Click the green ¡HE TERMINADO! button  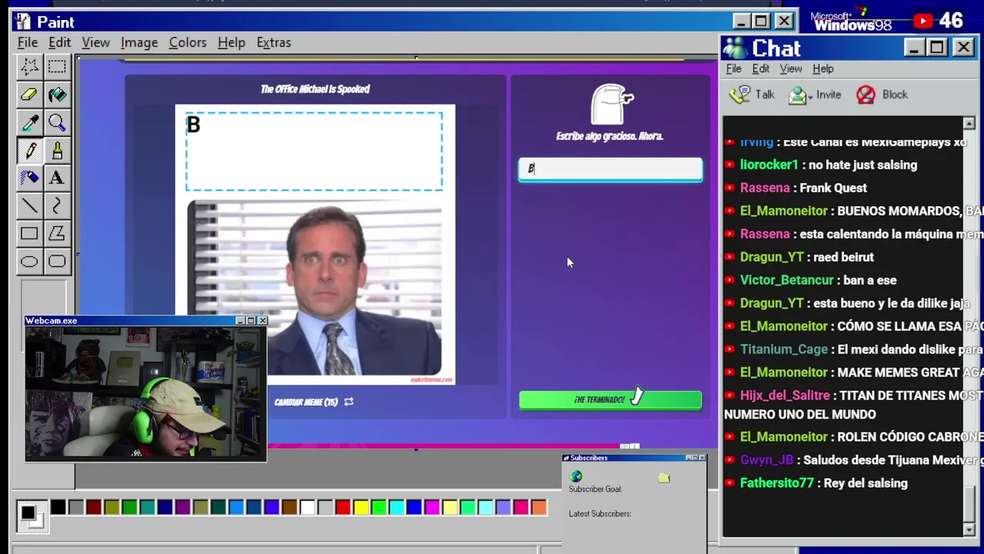(610, 399)
